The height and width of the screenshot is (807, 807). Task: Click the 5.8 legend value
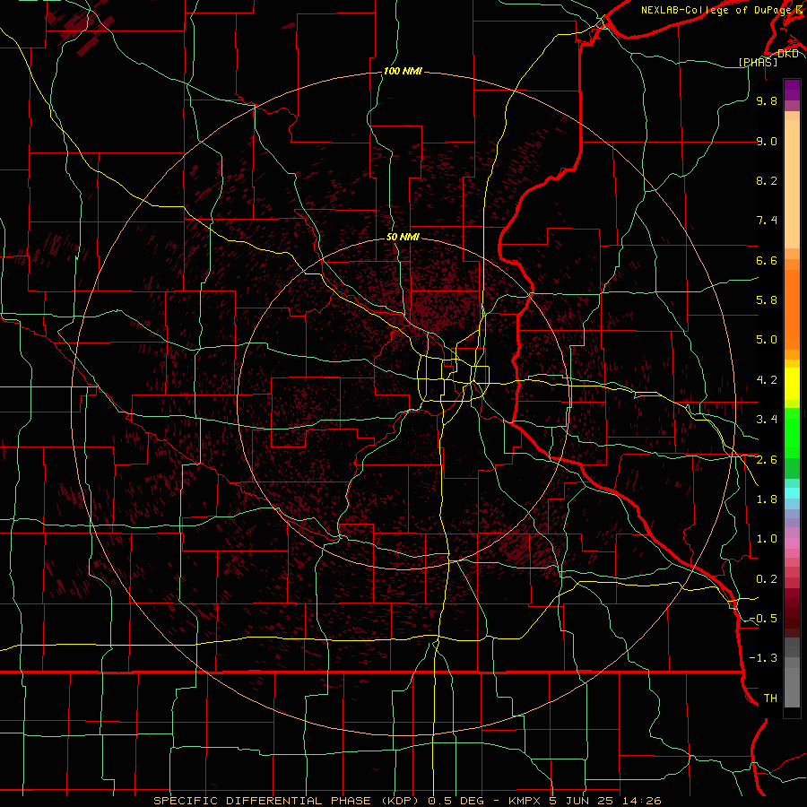[767, 300]
